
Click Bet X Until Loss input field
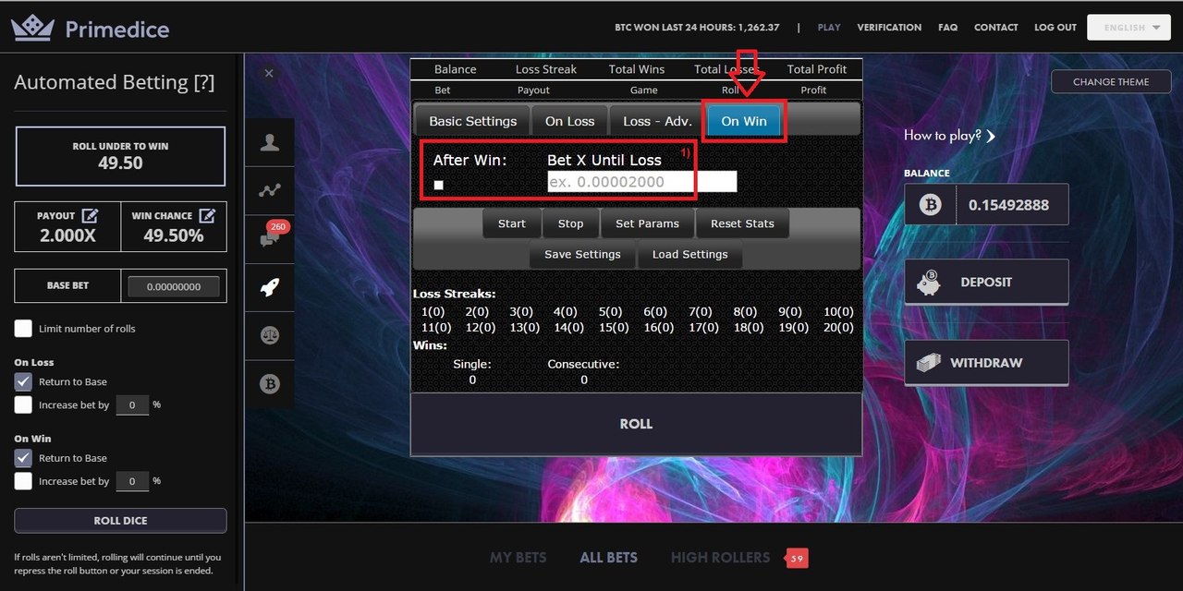[x=642, y=182]
